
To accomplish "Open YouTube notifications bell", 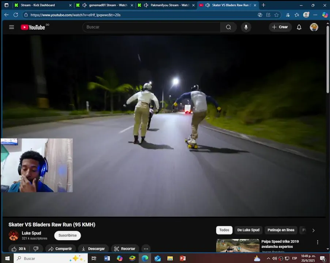I will point(299,27).
